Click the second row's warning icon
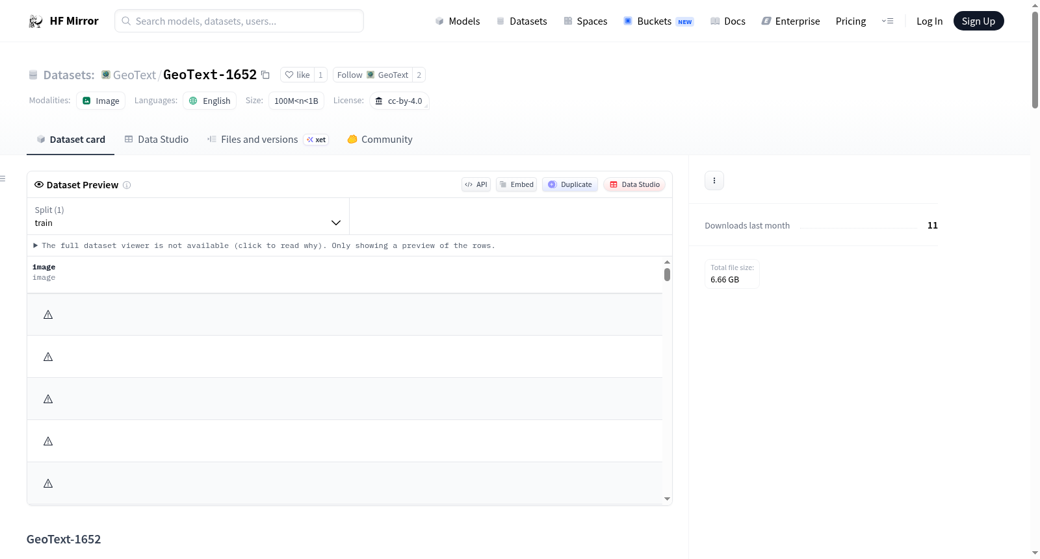Screen dimensions: 1040x559 pos(48,357)
